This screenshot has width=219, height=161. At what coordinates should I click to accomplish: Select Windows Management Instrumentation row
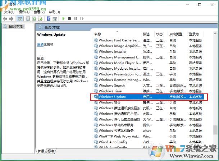[x=148, y=57]
